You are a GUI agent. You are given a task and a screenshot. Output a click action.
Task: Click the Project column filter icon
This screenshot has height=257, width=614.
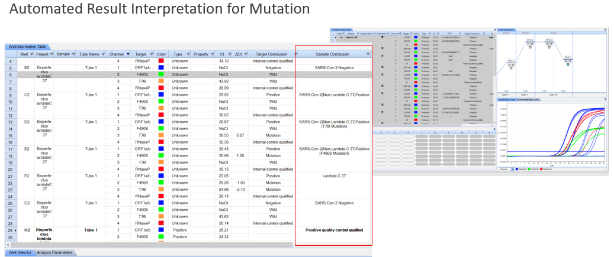pos(51,54)
